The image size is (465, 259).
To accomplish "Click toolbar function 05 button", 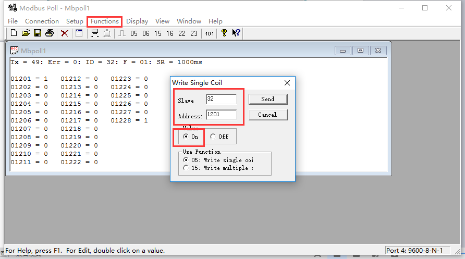I will pos(134,33).
